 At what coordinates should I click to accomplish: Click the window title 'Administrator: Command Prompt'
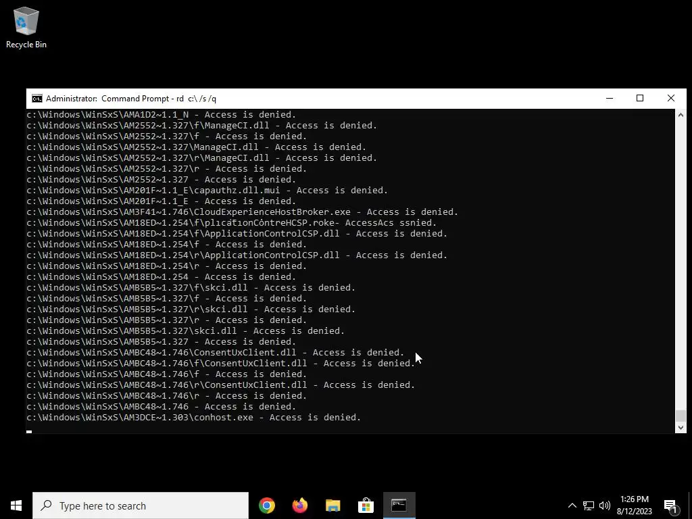point(130,99)
